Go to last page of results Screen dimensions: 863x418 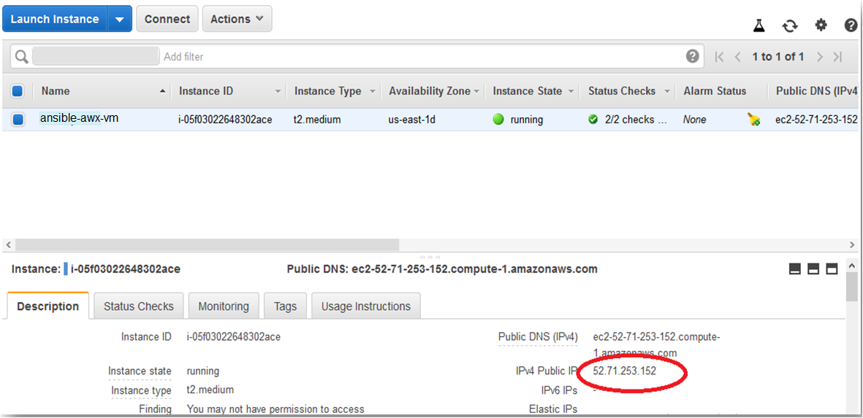pos(837,57)
